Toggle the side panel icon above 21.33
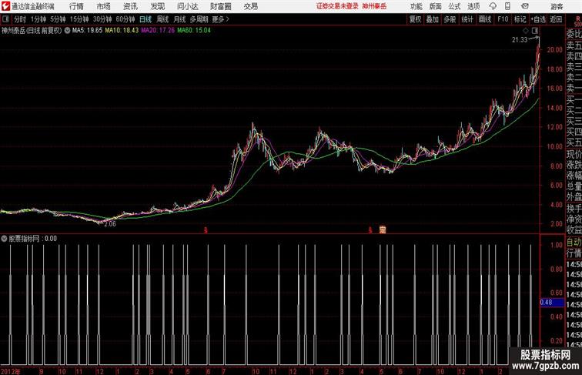This screenshot has height=375, width=582. pyautogui.click(x=535, y=31)
